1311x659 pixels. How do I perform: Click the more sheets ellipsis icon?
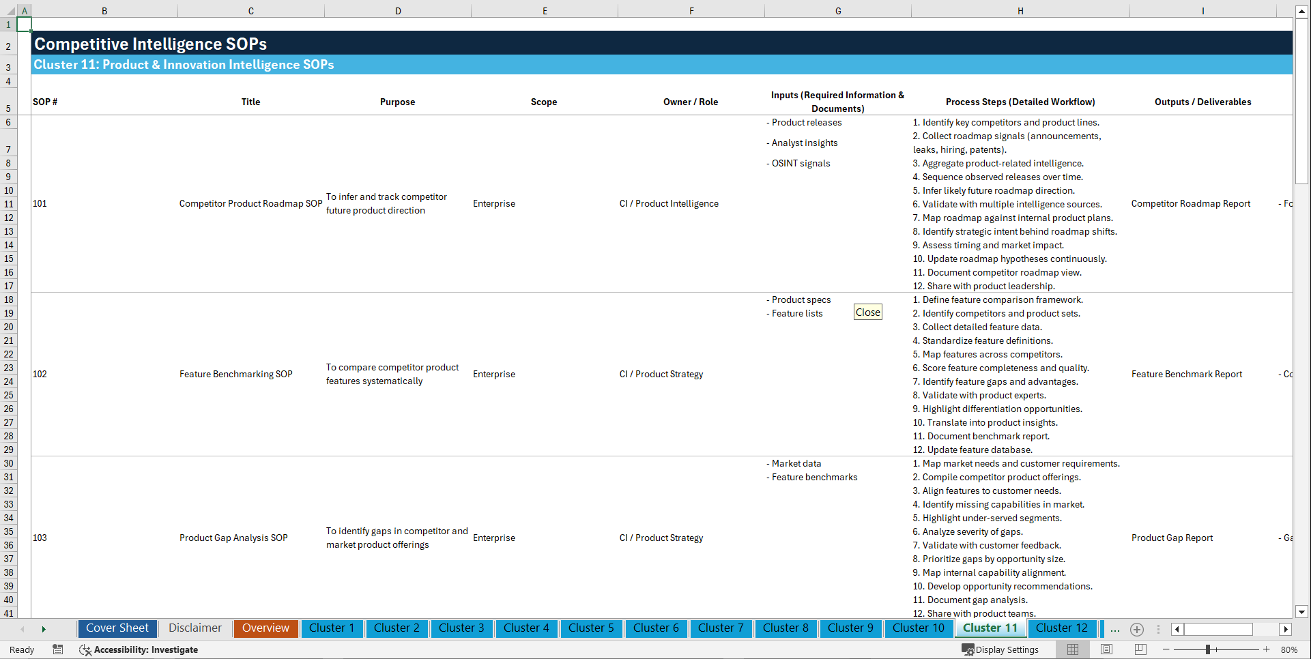point(1115,629)
